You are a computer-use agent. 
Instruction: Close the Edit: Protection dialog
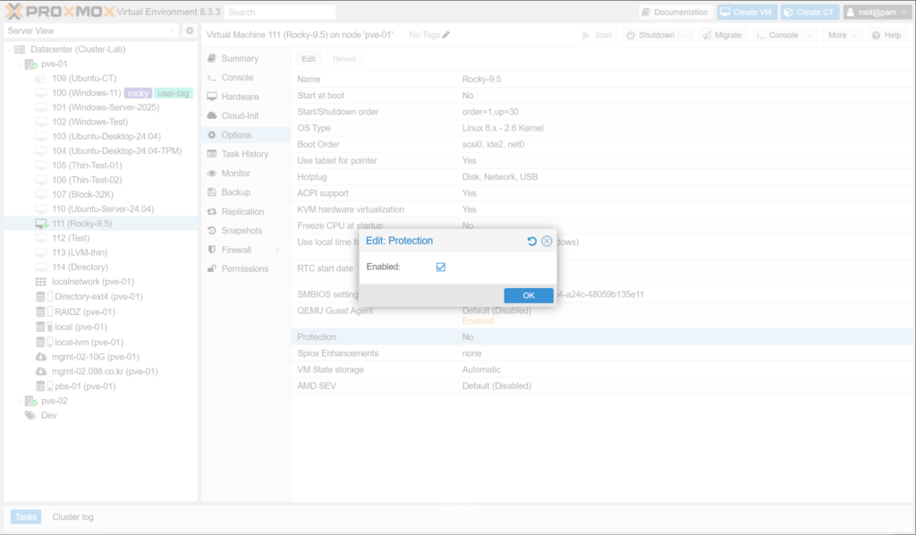click(547, 242)
